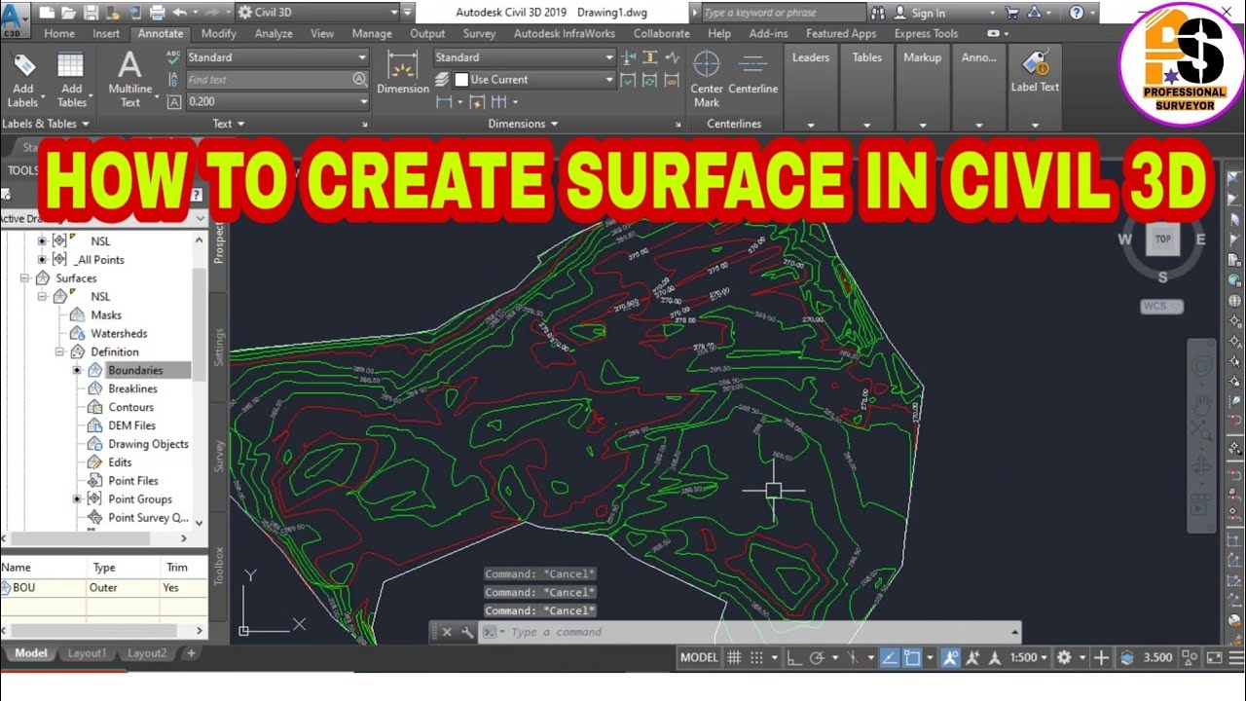The width and height of the screenshot is (1246, 701).
Task: Collapse the Surfaces tree node
Action: click(x=23, y=278)
